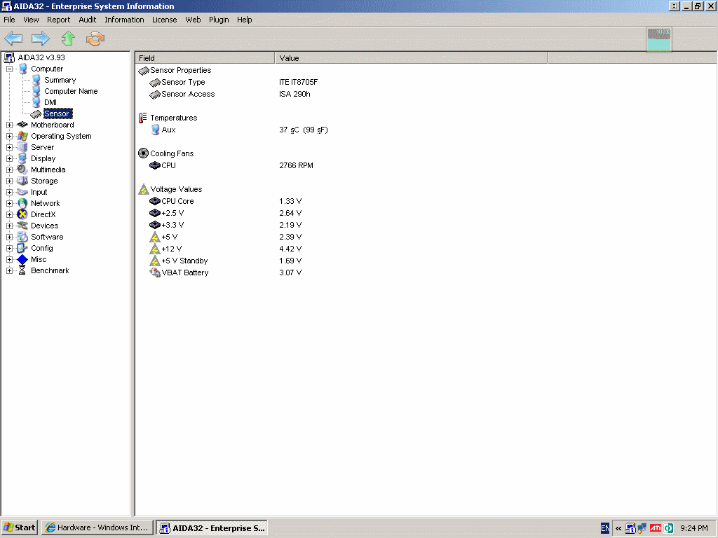Click the ATI tray icon
The image size is (718, 538).
tap(656, 528)
